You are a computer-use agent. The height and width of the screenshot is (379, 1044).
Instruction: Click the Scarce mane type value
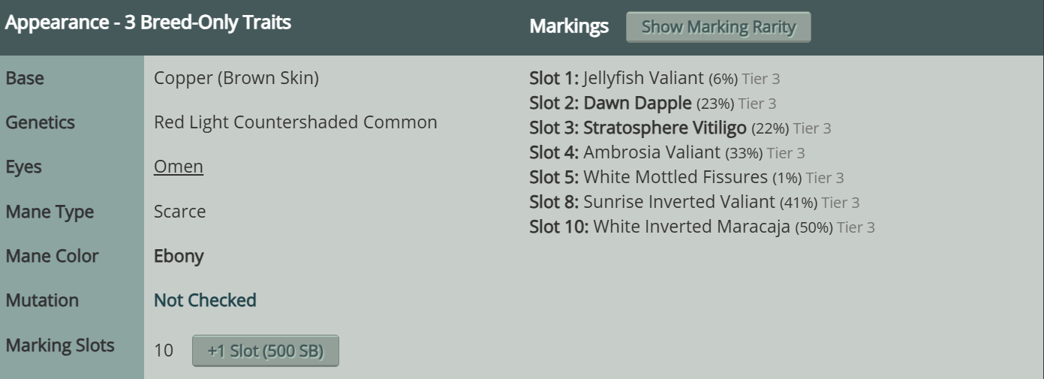tap(179, 212)
